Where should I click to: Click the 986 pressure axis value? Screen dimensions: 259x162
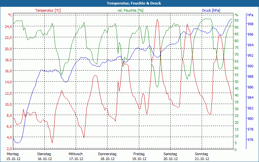pos(250,87)
